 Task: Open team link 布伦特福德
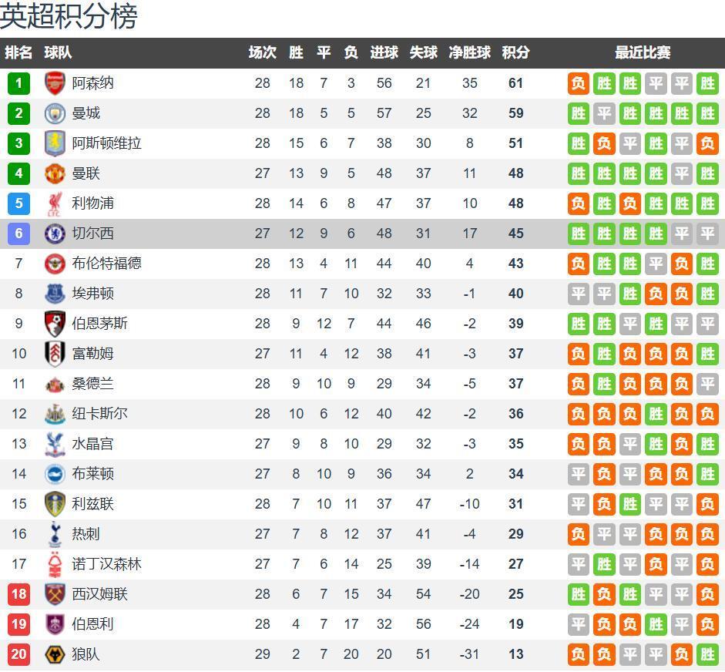[x=106, y=264]
